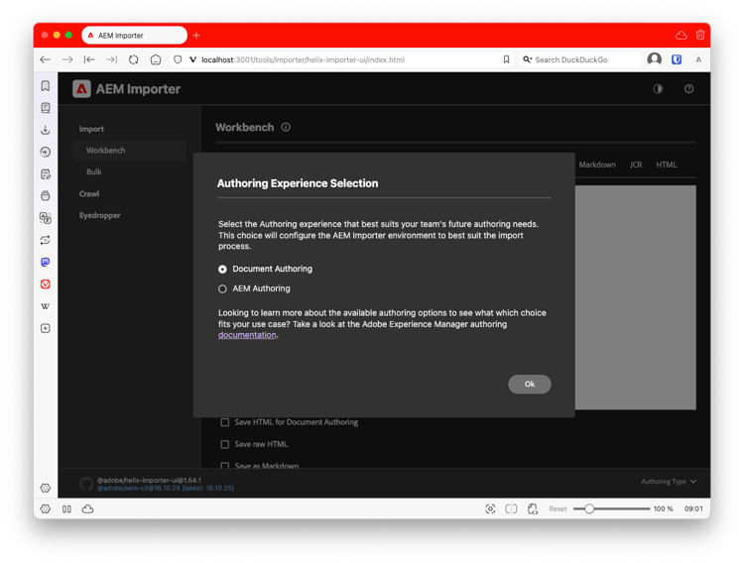Fast forward to next page
This screenshot has height=563, width=744.
pyautogui.click(x=111, y=59)
